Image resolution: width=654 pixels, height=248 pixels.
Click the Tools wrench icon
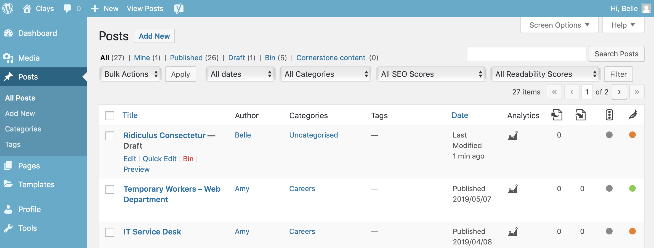click(x=8, y=228)
